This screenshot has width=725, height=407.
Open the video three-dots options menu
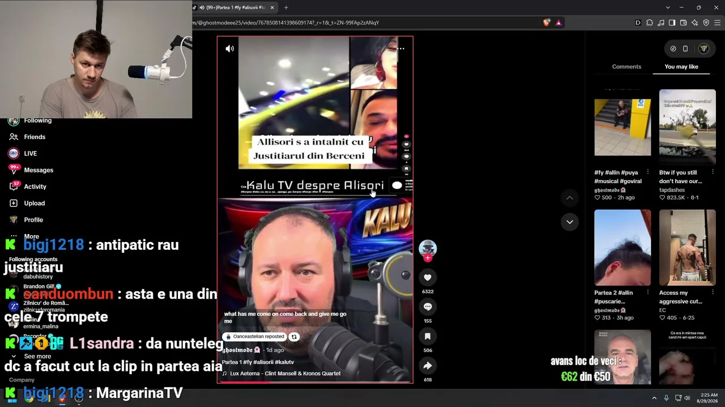[x=401, y=49]
